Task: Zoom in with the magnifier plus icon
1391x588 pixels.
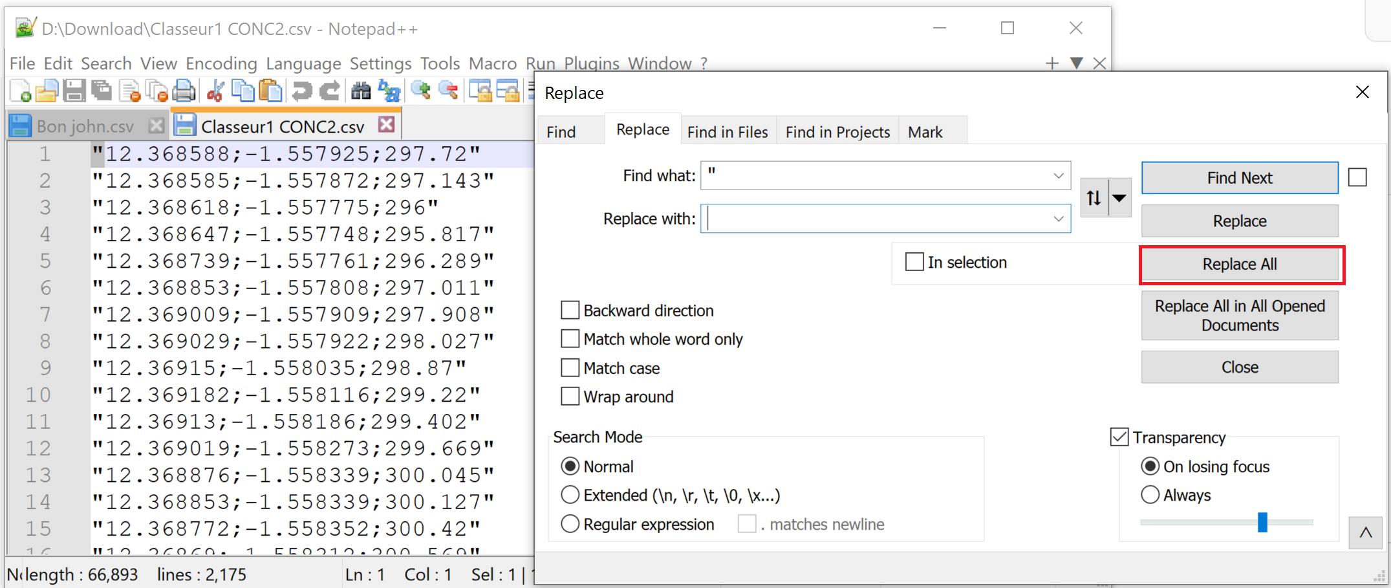Action: [x=420, y=91]
